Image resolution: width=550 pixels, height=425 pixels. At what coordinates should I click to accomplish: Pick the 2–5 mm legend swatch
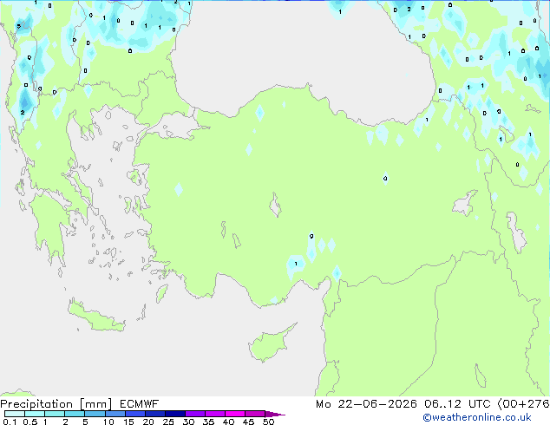tap(75, 414)
